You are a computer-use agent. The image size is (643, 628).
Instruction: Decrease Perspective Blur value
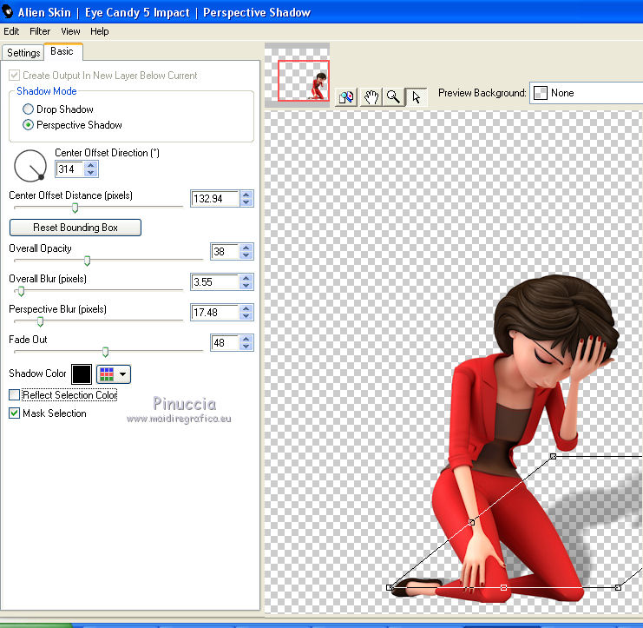click(x=246, y=316)
